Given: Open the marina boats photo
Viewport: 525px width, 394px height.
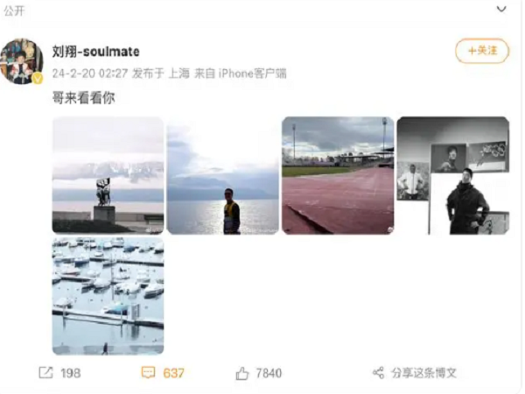Looking at the screenshot, I should click(108, 296).
